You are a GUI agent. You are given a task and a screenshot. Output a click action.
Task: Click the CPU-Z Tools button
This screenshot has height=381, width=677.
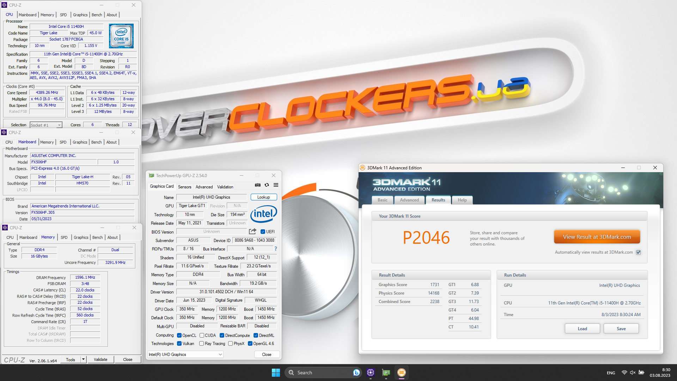click(71, 359)
